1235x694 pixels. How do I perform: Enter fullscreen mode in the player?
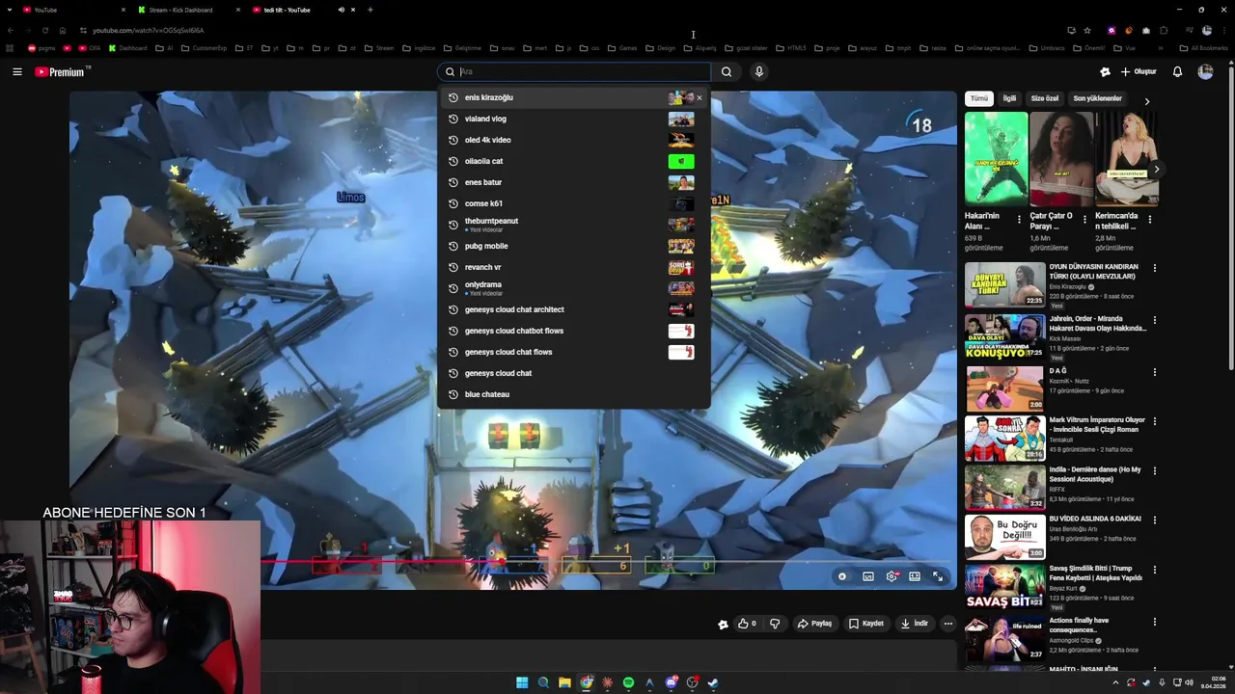tap(938, 576)
